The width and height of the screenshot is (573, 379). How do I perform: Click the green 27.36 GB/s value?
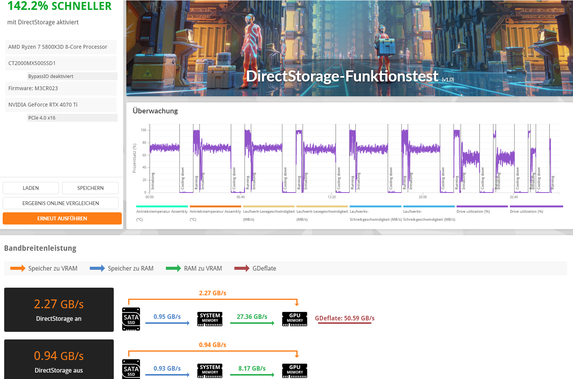pyautogui.click(x=252, y=317)
